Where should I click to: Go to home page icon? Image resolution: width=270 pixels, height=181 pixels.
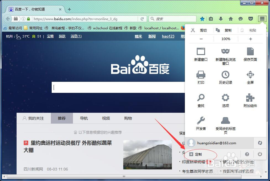(x=231, y=19)
